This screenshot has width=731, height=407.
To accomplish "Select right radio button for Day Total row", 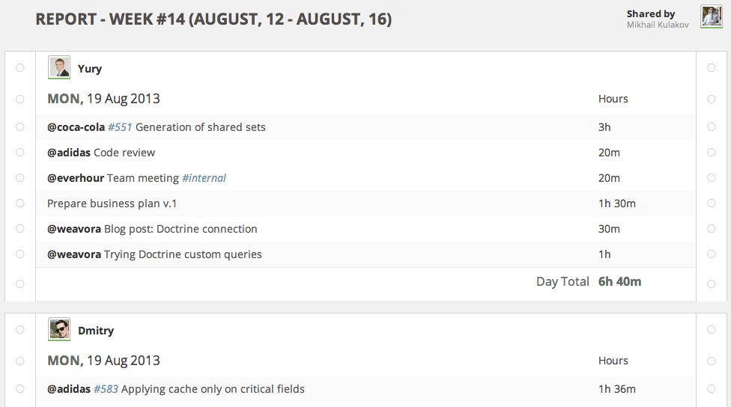I will click(x=711, y=283).
